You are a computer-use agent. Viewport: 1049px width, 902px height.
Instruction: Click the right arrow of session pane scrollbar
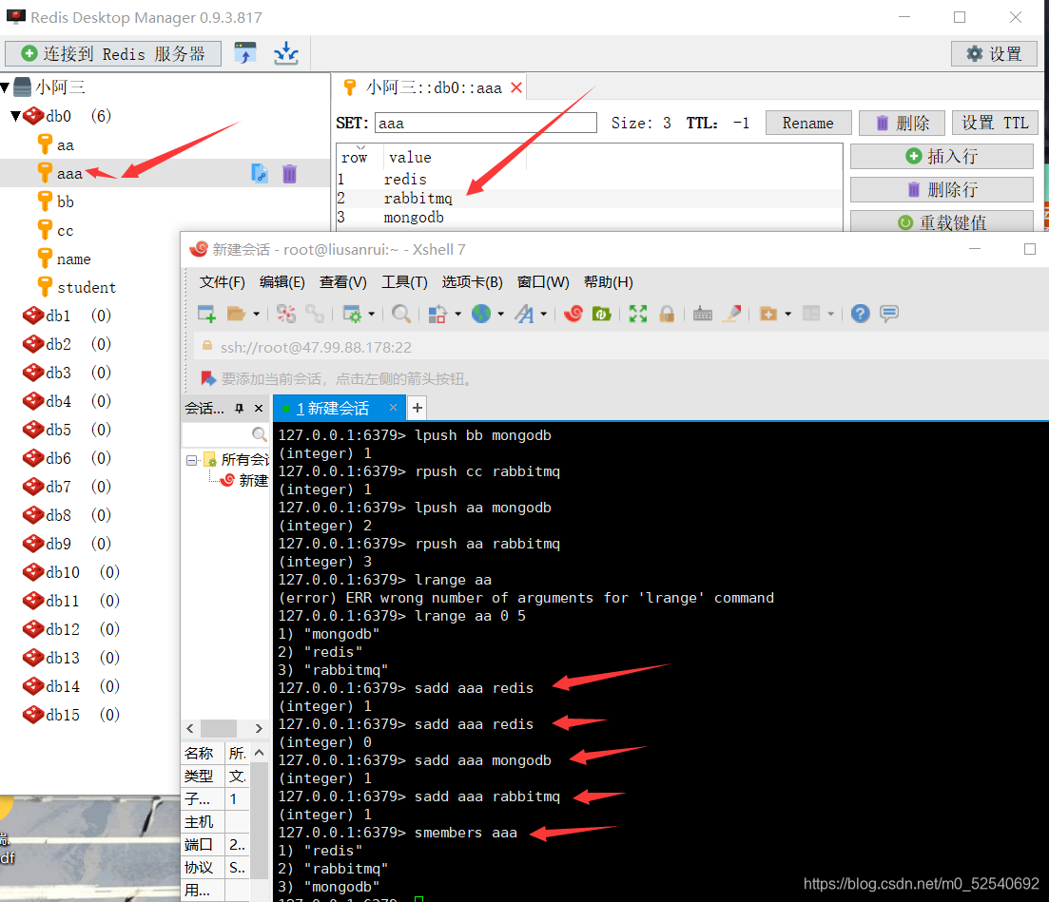(259, 728)
